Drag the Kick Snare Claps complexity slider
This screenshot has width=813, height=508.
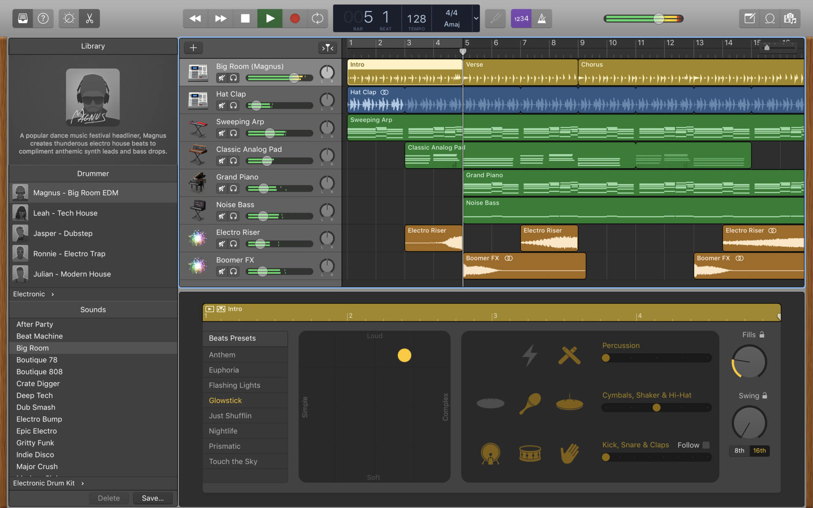click(x=607, y=457)
